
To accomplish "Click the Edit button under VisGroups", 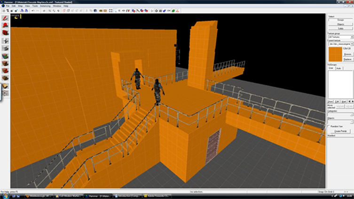I will point(337,102).
